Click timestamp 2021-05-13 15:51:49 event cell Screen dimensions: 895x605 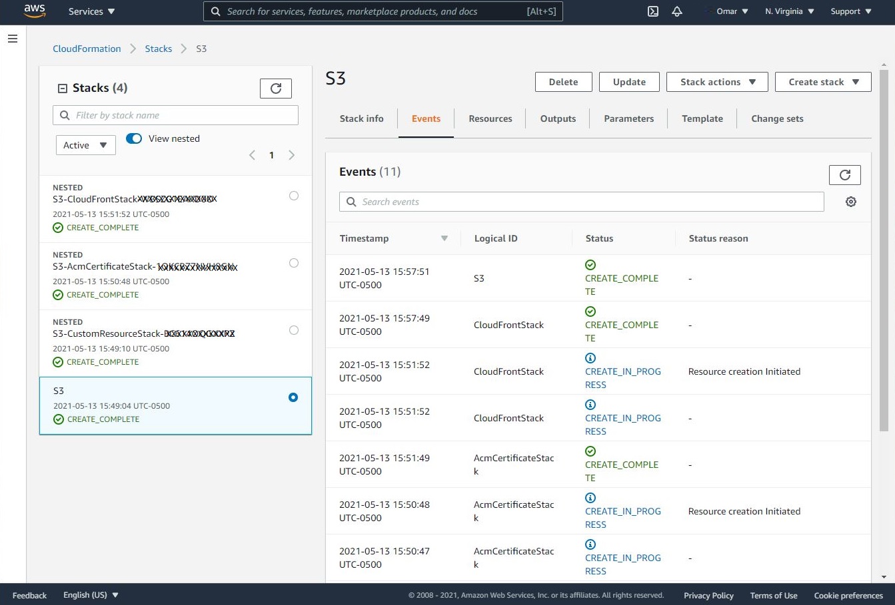click(385, 465)
